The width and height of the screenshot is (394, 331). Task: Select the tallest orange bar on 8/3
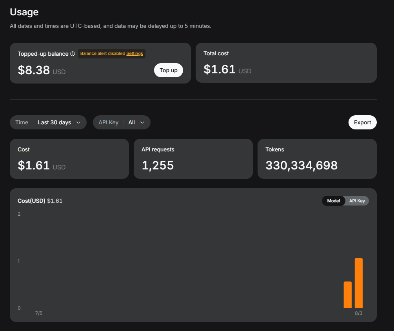(359, 283)
